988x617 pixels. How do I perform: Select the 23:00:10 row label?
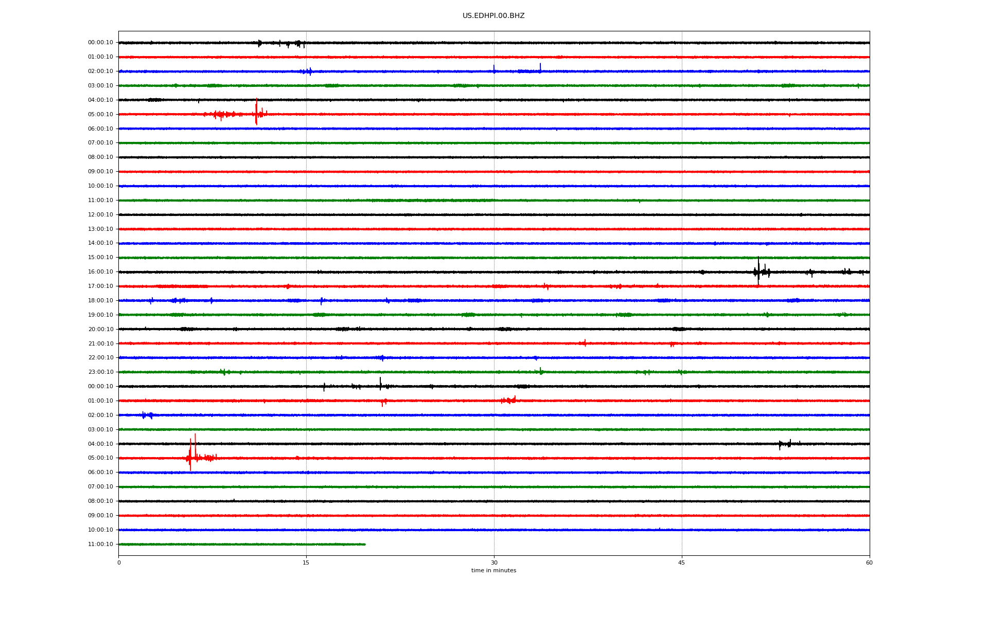tap(100, 372)
